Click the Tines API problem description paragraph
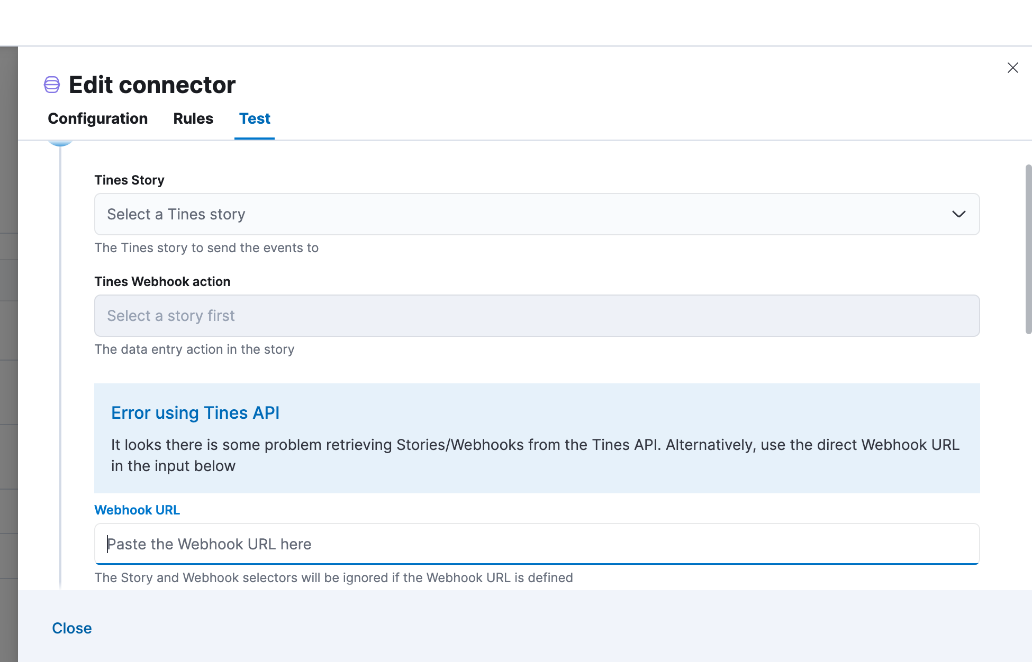 pos(535,455)
